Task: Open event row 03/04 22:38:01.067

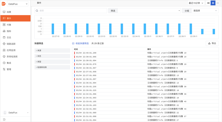Action: 145,68
